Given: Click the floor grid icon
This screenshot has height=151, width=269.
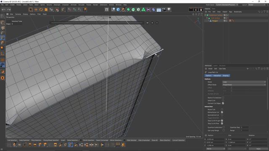Looking at the screenshot, I should click(159, 10).
